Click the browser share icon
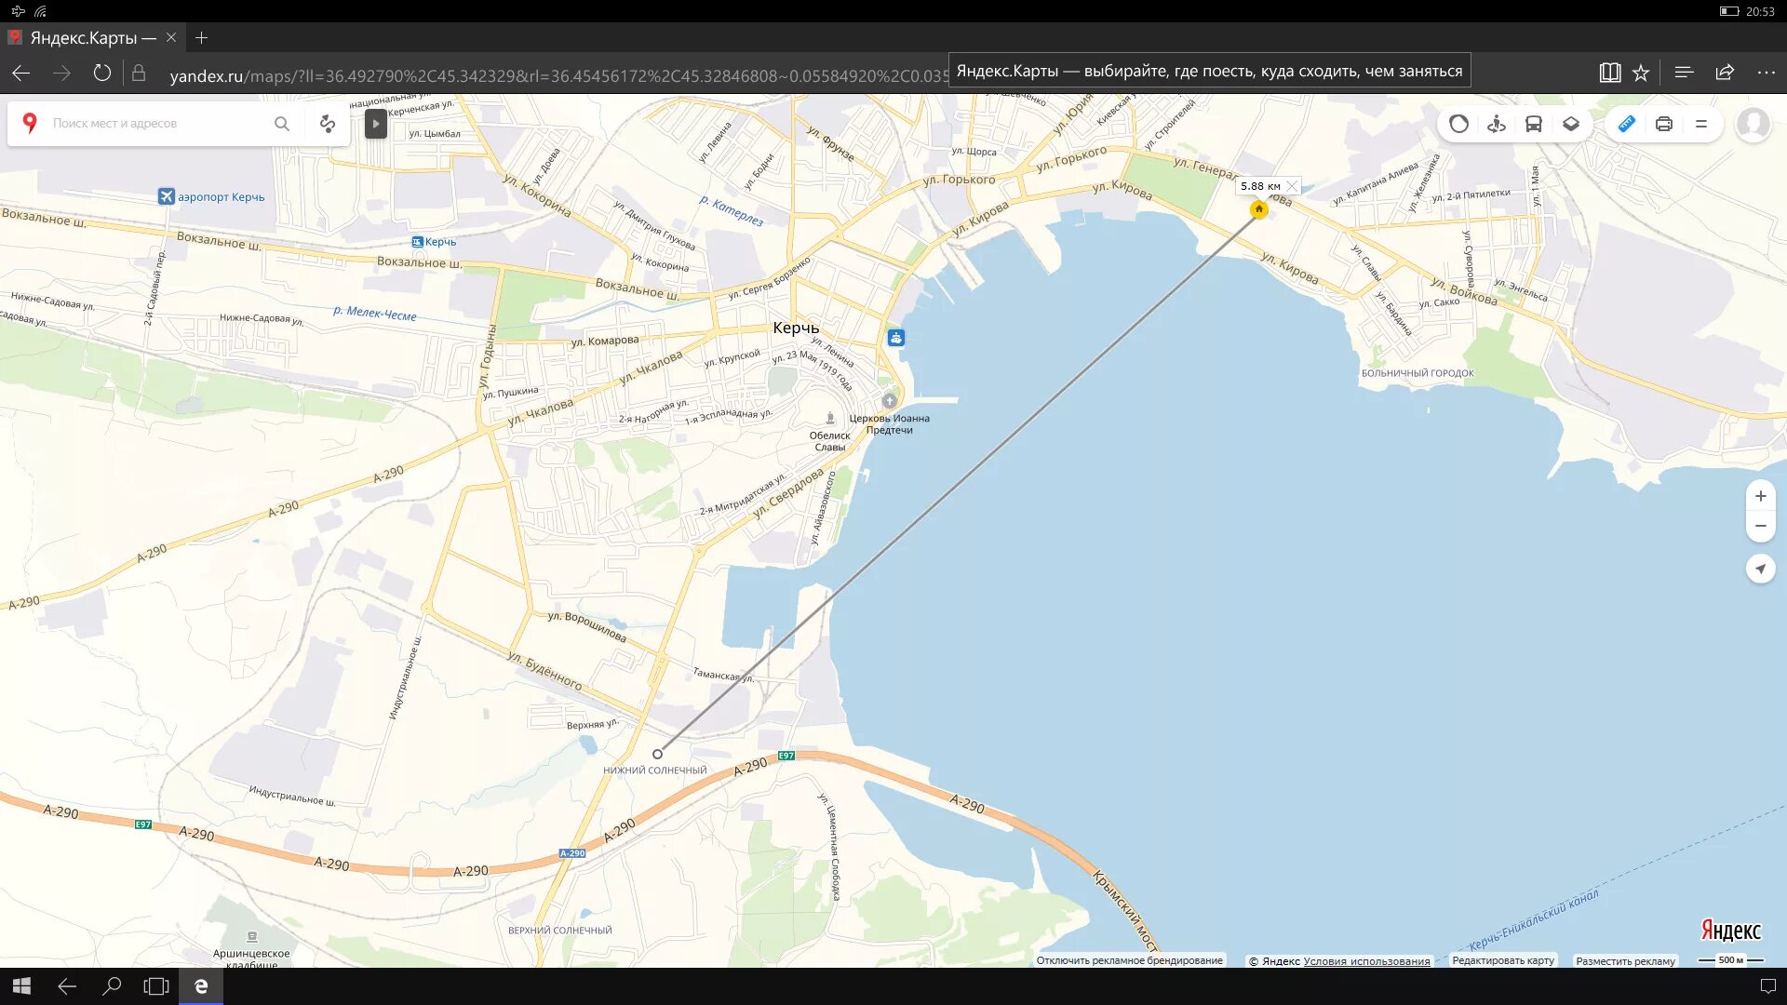Screen dimensions: 1787x1005 point(1725,73)
